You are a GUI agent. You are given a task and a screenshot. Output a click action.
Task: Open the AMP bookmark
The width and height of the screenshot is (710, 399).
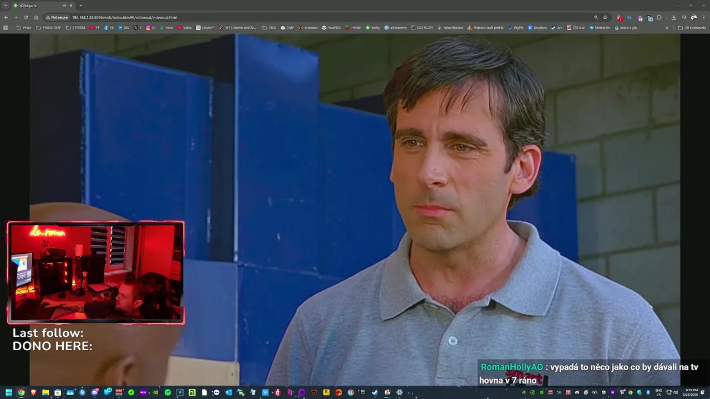287,27
